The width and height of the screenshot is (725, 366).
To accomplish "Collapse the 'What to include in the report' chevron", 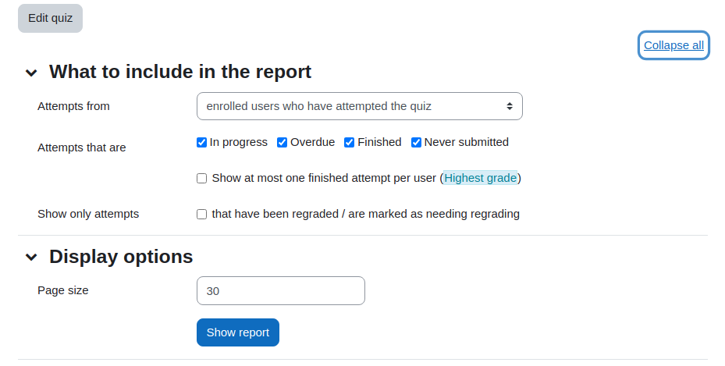I will tap(31, 73).
